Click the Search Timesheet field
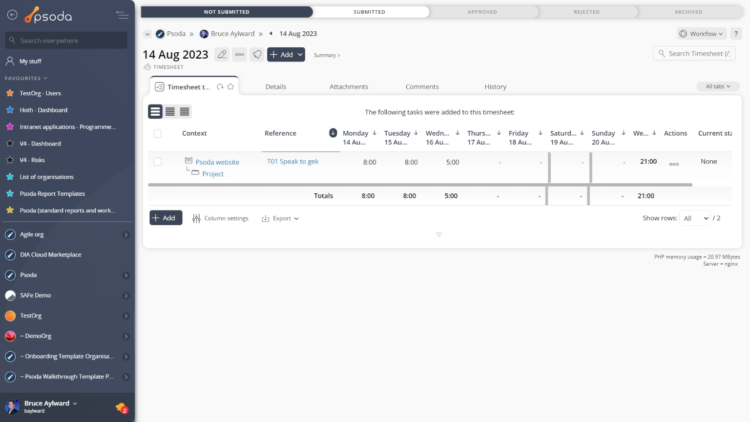The width and height of the screenshot is (750, 422). (694, 53)
